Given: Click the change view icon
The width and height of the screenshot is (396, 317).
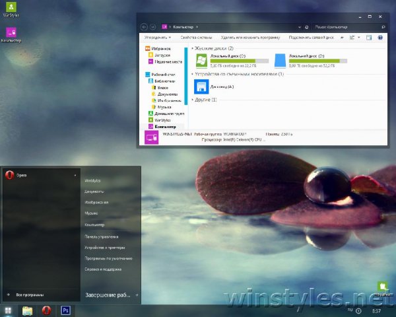Looking at the screenshot, I should click(x=352, y=38).
